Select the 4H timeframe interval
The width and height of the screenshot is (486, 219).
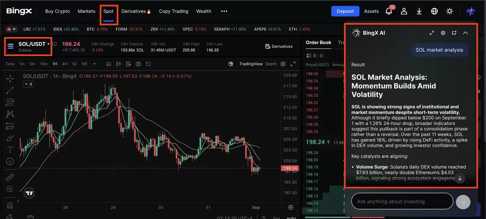(x=65, y=64)
